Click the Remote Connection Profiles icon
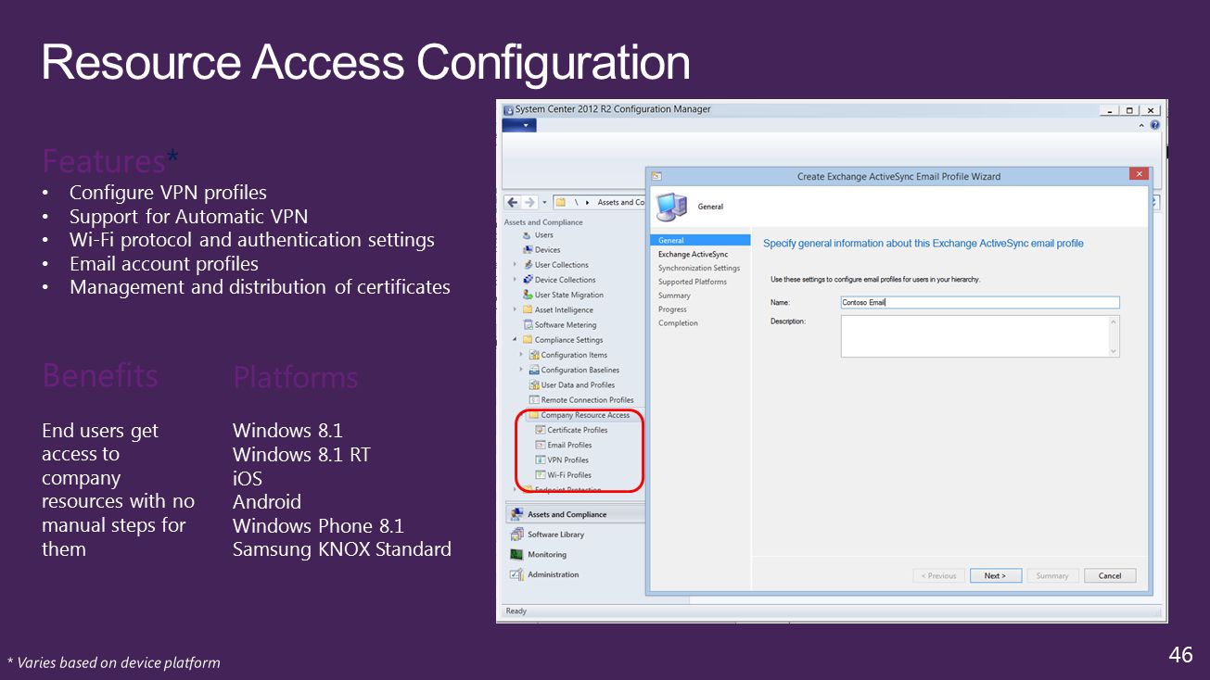1210x680 pixels. coord(534,400)
